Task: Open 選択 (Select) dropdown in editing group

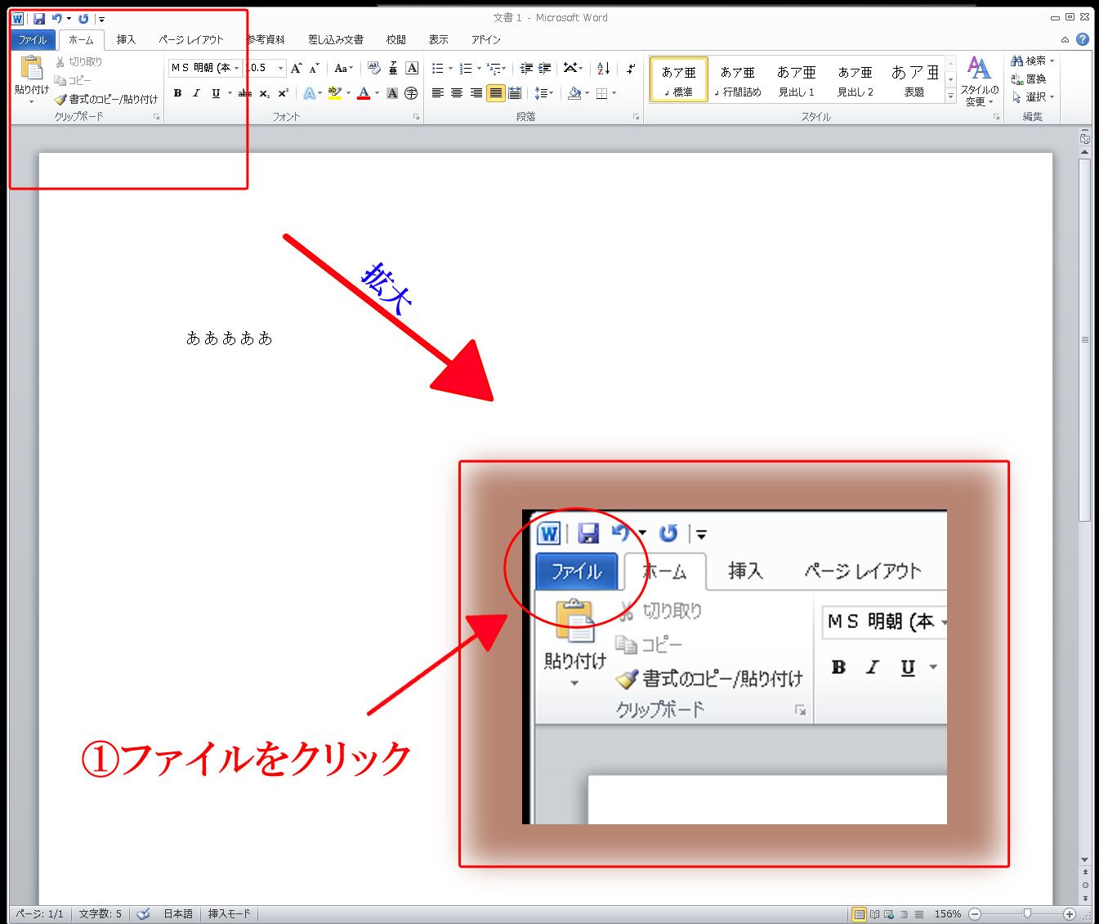Action: [x=1033, y=96]
